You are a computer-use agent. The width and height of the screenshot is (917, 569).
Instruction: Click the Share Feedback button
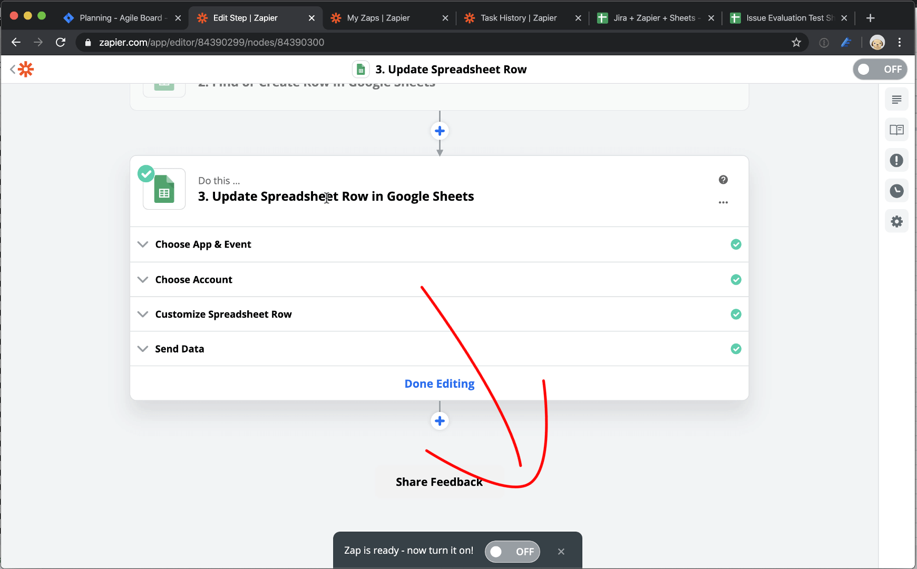[439, 482]
